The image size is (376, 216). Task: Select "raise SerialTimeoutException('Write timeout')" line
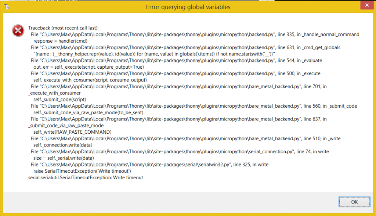coord(82,171)
